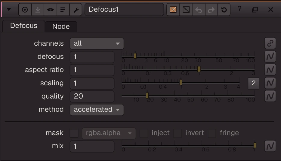The width and height of the screenshot is (281, 161).
Task: Close the Defocus1 properties panel
Action: coord(270,10)
